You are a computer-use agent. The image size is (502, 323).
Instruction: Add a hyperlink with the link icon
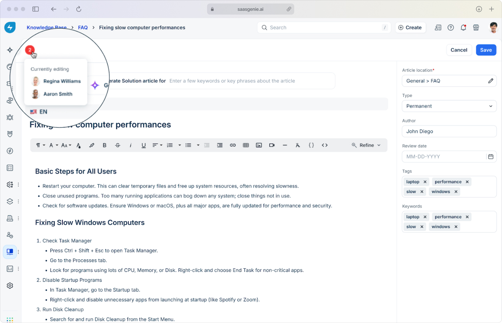[x=233, y=145]
